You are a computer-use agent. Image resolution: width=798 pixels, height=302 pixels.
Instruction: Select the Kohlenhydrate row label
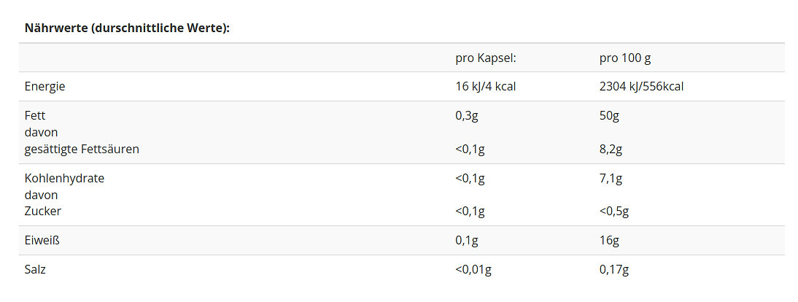(x=64, y=178)
